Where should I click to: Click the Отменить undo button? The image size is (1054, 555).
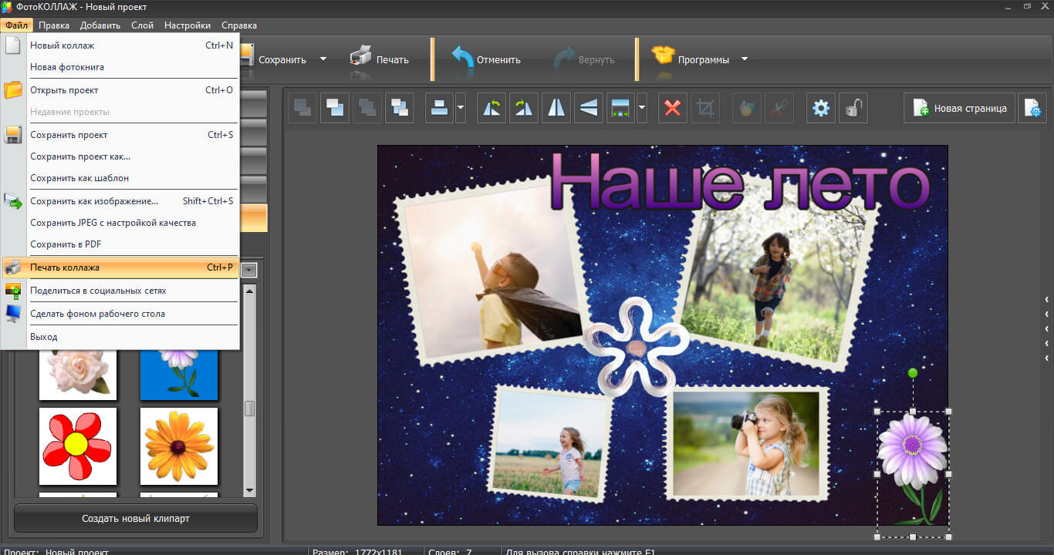point(486,59)
